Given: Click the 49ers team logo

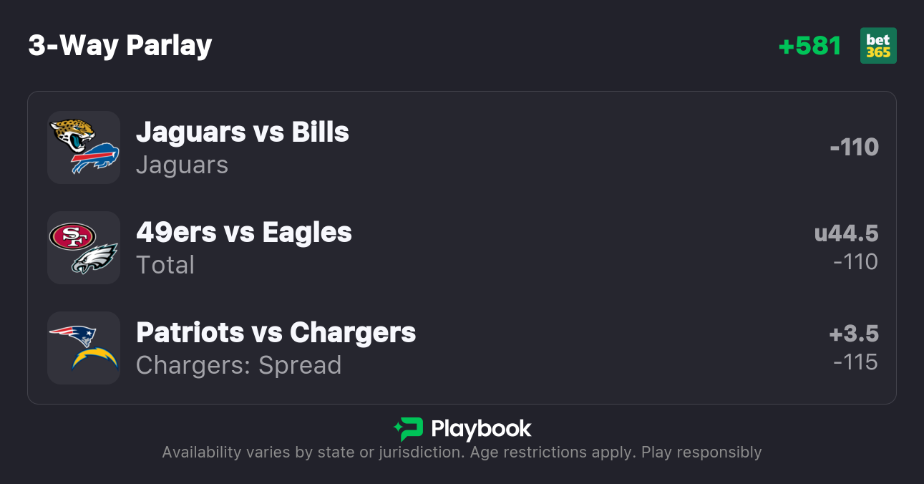Looking at the screenshot, I should click(x=72, y=236).
